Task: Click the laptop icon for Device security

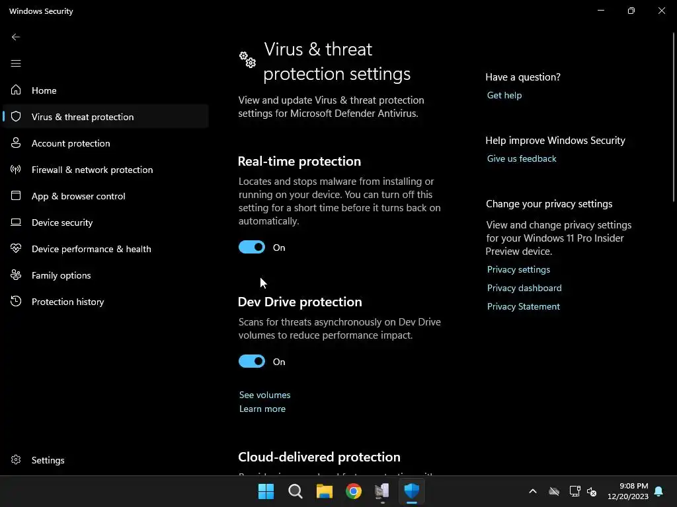Action: (x=16, y=222)
